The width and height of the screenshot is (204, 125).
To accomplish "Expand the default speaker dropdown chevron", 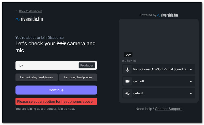I will click(191, 93).
